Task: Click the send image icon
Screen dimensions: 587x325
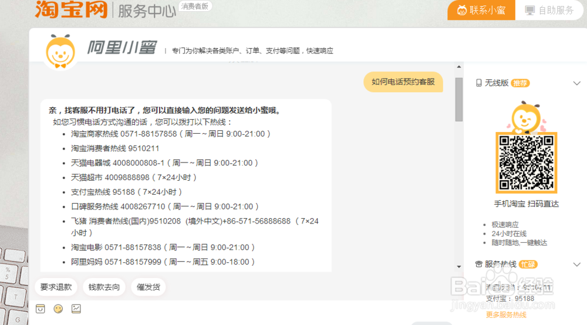Action: pos(76,309)
